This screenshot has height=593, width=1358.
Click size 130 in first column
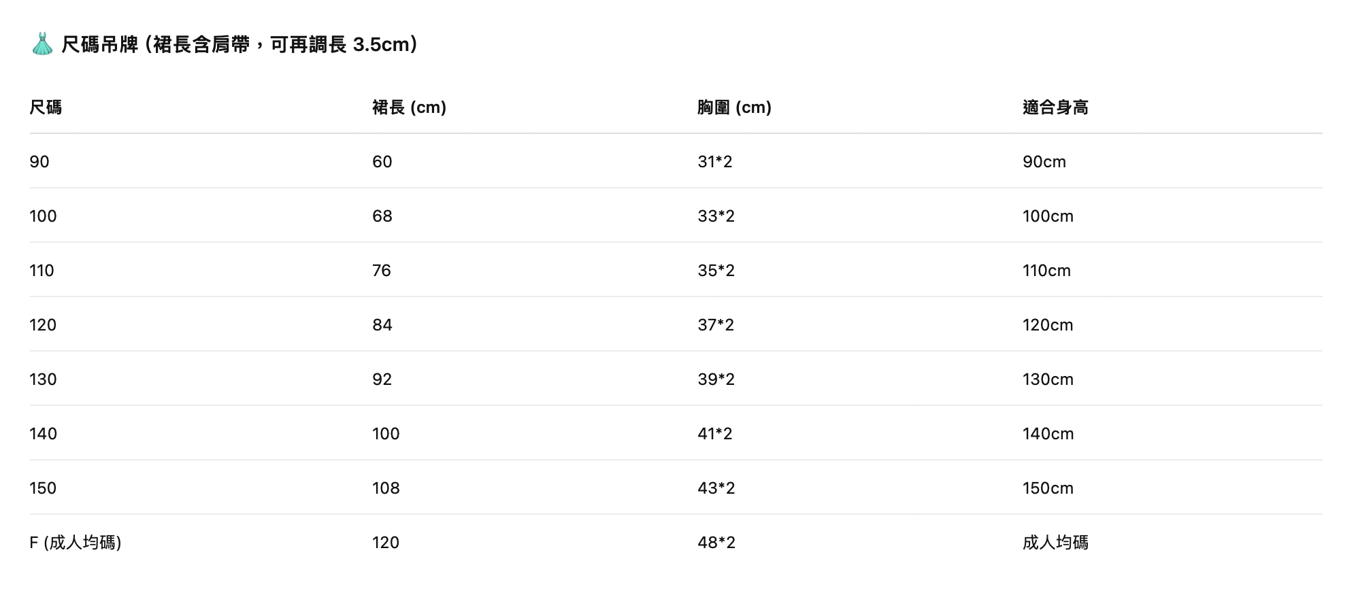click(x=43, y=379)
